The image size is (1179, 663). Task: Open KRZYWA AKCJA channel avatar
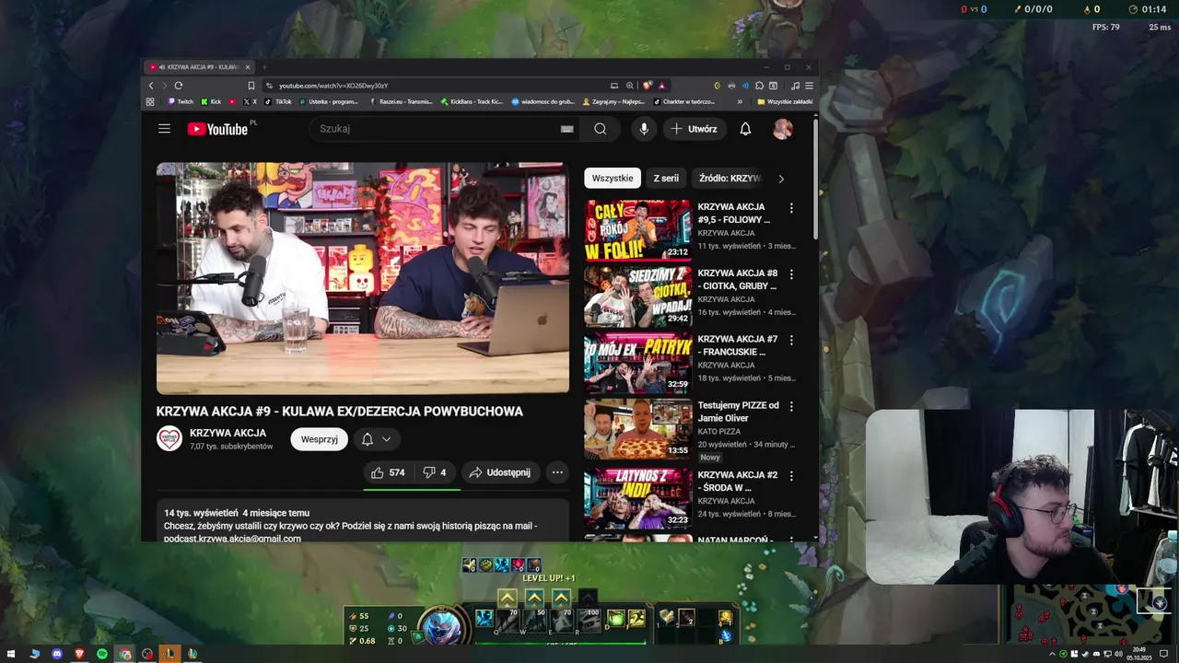169,439
